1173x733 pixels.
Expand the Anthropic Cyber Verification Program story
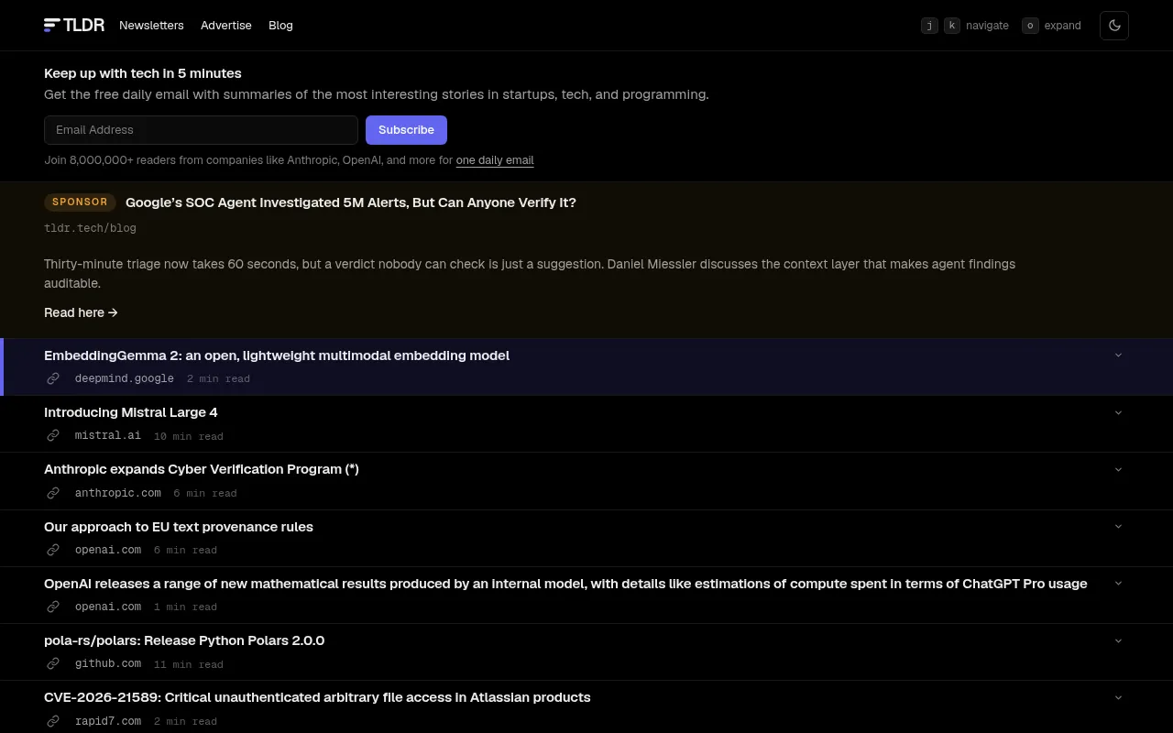coord(1118,469)
